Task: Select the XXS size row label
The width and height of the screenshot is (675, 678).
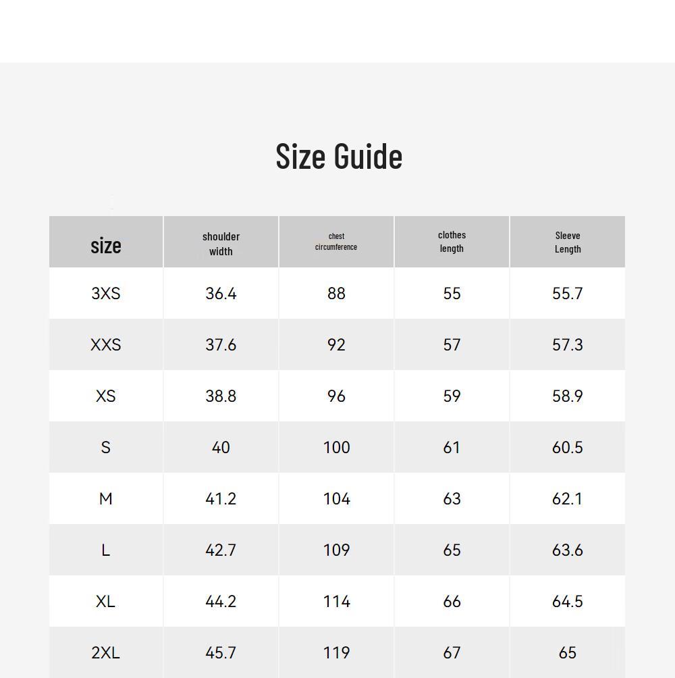Action: click(x=106, y=344)
